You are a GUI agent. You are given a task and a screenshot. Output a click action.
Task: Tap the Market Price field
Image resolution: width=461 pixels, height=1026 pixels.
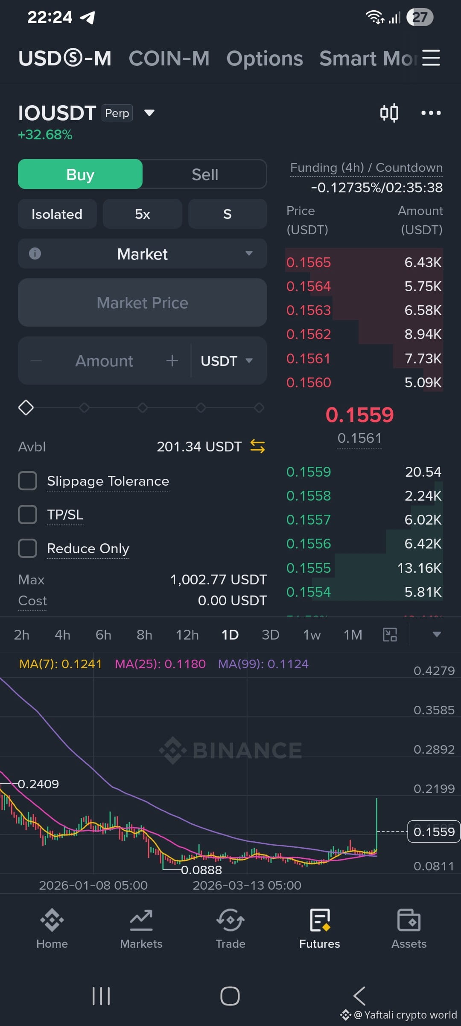click(143, 303)
